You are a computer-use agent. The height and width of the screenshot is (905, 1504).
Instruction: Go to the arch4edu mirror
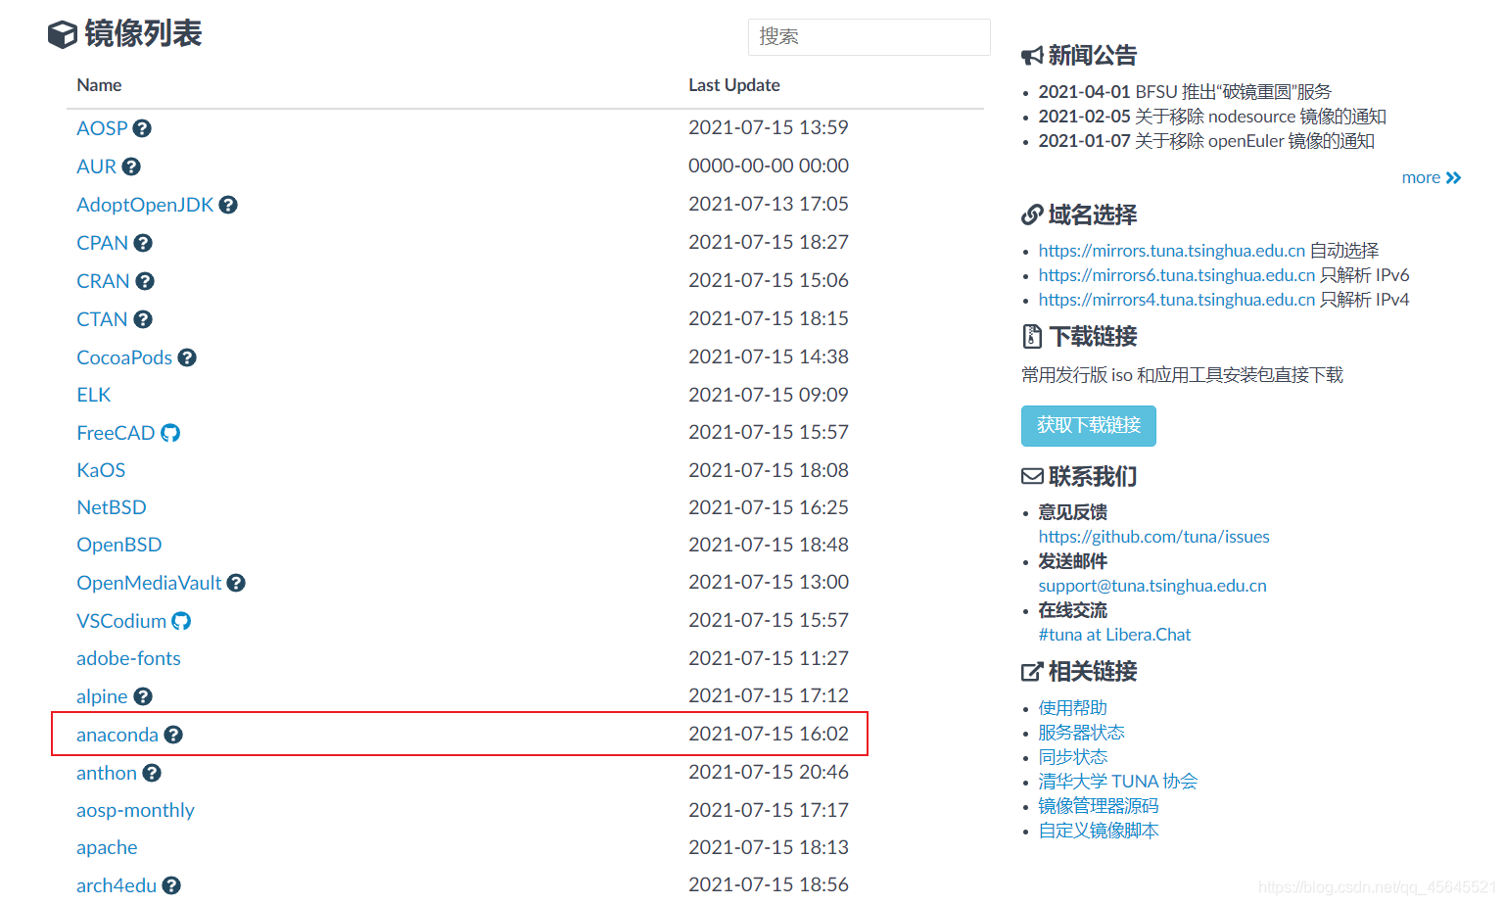[117, 885]
